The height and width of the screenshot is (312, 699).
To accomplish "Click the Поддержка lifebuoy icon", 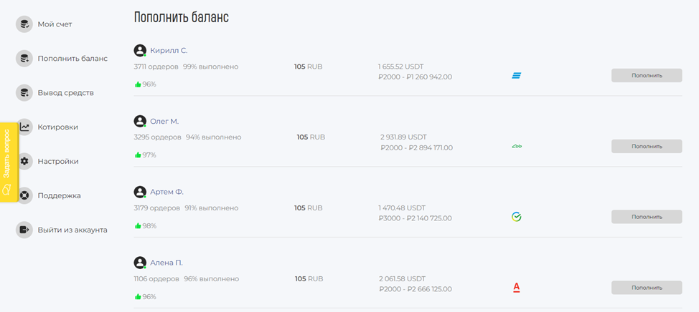I will point(24,195).
